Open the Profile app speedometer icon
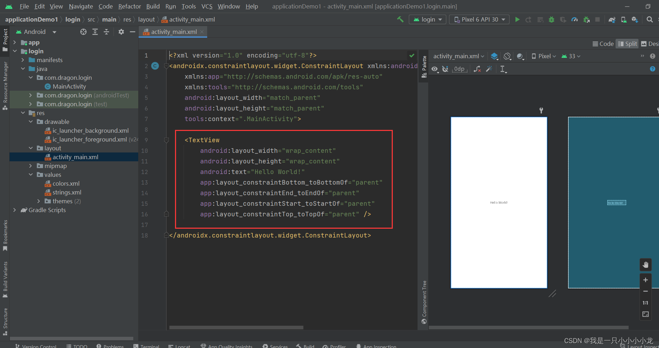Viewport: 659px width, 348px height. (575, 19)
